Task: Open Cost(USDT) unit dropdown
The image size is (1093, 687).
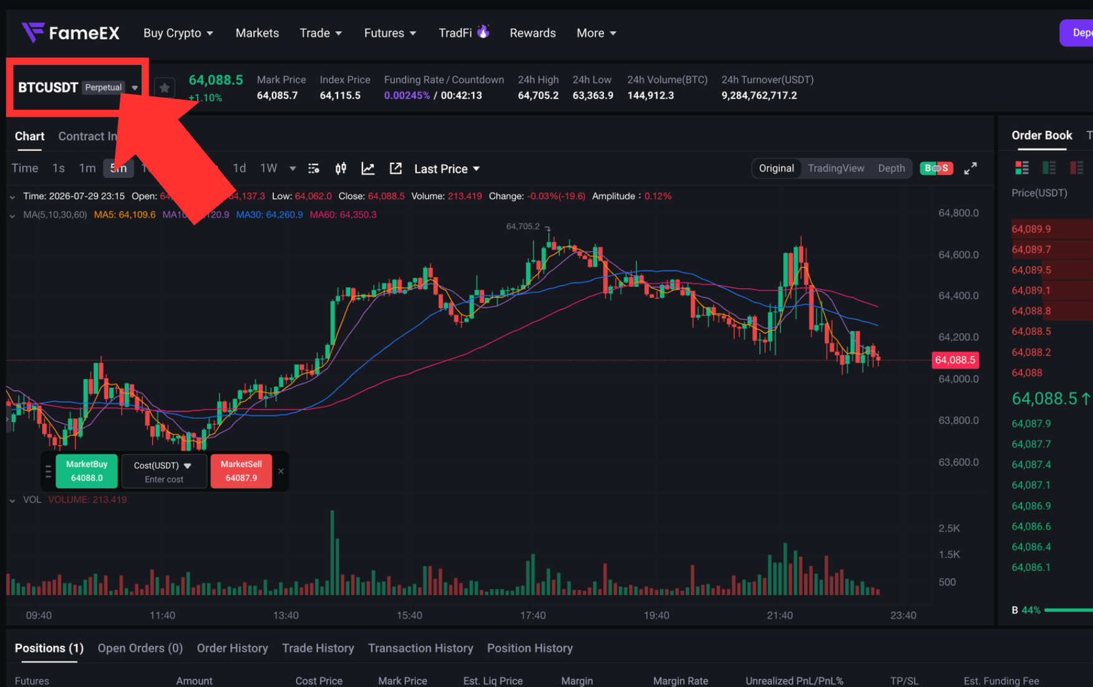Action: 163,466
